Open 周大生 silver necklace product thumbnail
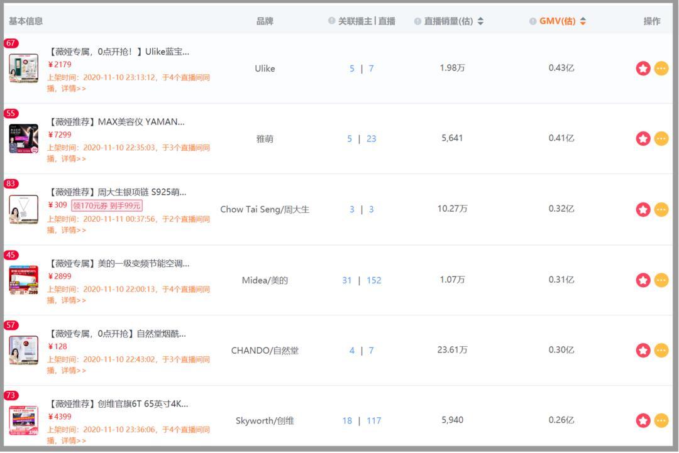This screenshot has width=679, height=453. (23, 209)
